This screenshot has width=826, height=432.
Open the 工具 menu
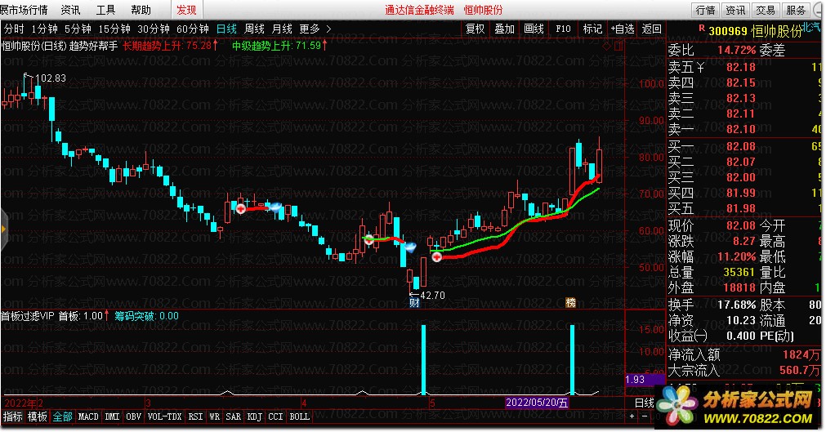(x=105, y=10)
